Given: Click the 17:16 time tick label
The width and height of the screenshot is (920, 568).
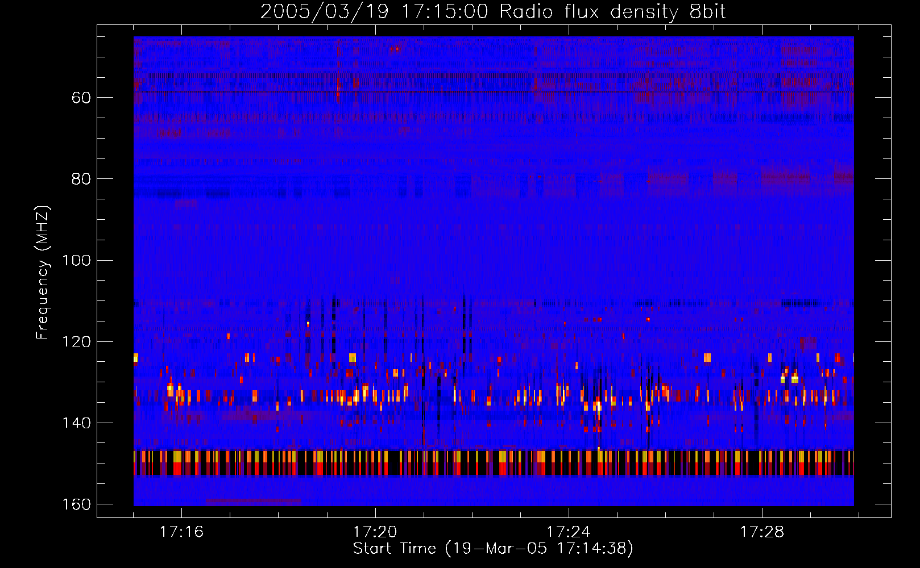Looking at the screenshot, I should (181, 532).
